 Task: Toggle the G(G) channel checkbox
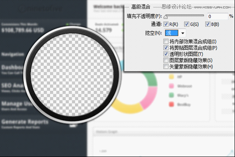click(186, 24)
